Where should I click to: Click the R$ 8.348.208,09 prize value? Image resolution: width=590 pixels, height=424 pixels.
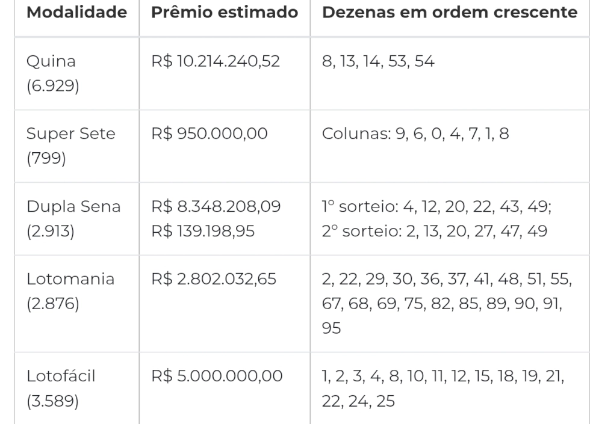(216, 206)
